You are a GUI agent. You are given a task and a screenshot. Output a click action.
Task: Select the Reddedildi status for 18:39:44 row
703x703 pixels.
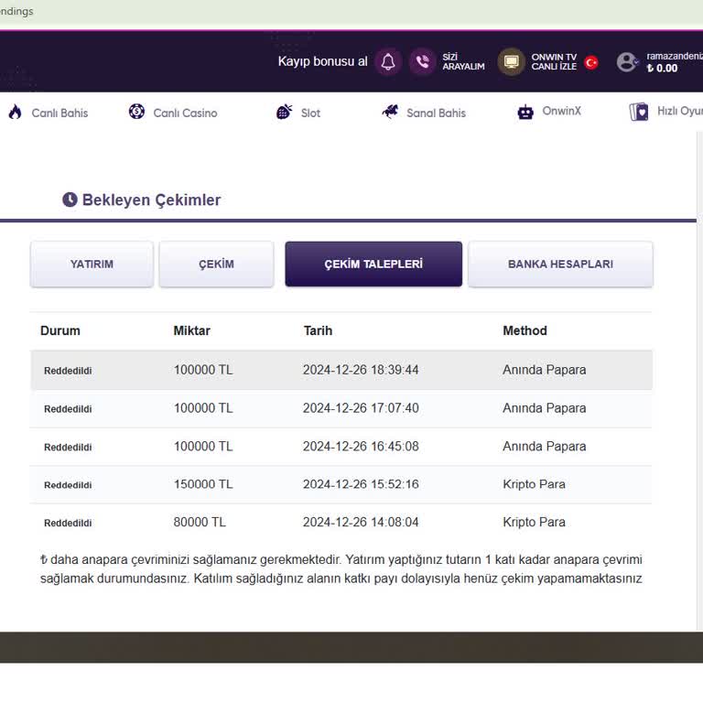point(68,371)
